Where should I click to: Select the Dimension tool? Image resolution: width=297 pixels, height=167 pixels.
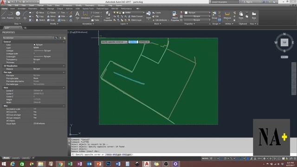(x=85, y=15)
